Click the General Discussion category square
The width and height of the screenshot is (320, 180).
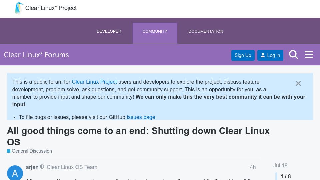pos(9,151)
